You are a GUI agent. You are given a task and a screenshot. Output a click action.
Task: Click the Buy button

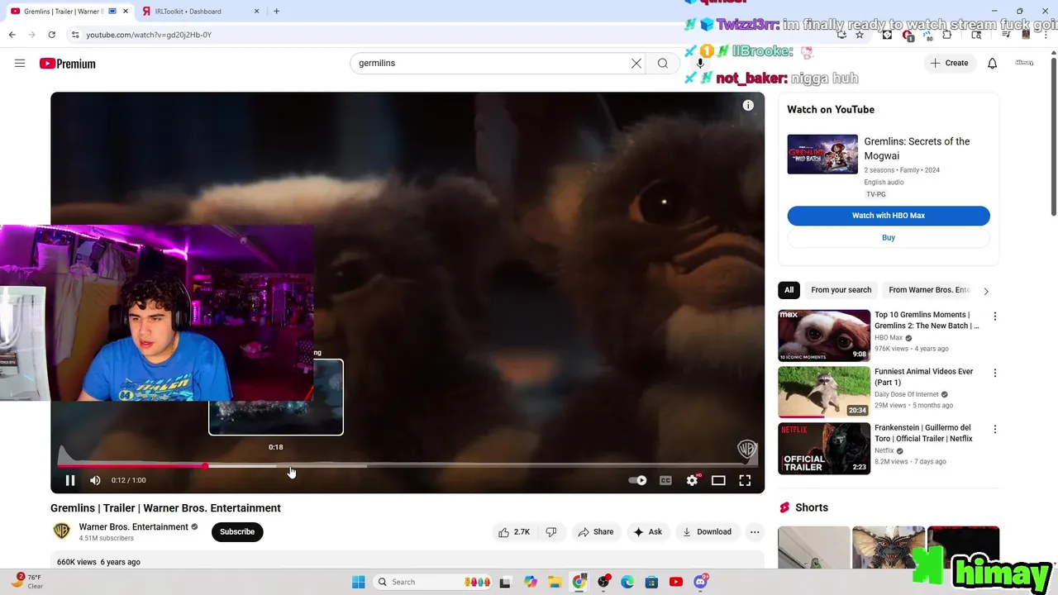[889, 237]
